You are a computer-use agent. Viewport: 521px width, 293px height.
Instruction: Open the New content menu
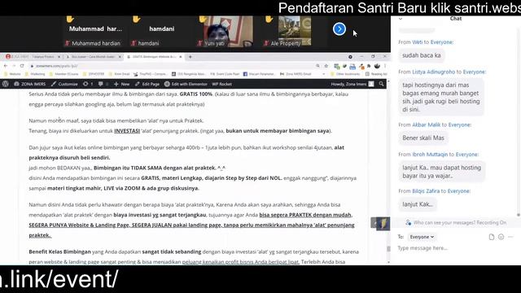click(121, 84)
